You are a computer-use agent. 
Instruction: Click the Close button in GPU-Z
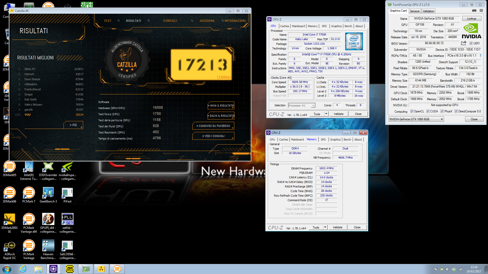474,119
